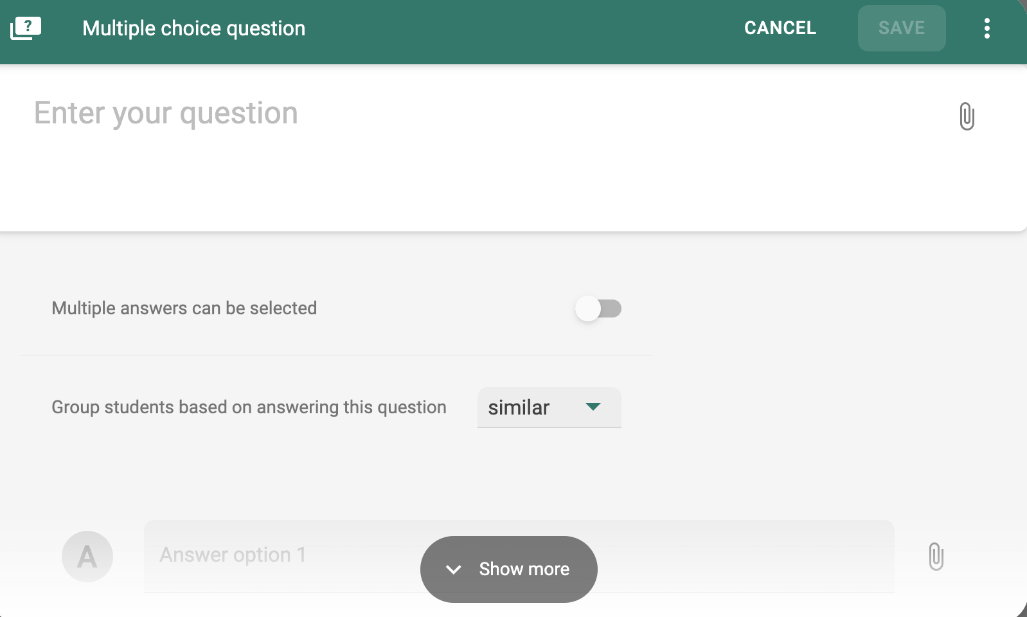The image size is (1027, 617).
Task: Click the letter A answer badge
Action: tap(87, 557)
